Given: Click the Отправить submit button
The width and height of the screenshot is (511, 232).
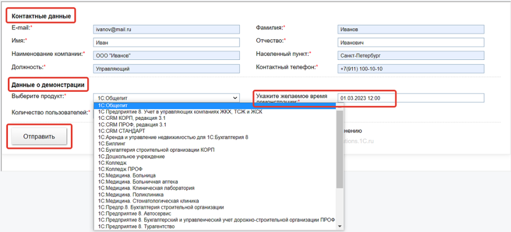Looking at the screenshot, I should (39, 136).
